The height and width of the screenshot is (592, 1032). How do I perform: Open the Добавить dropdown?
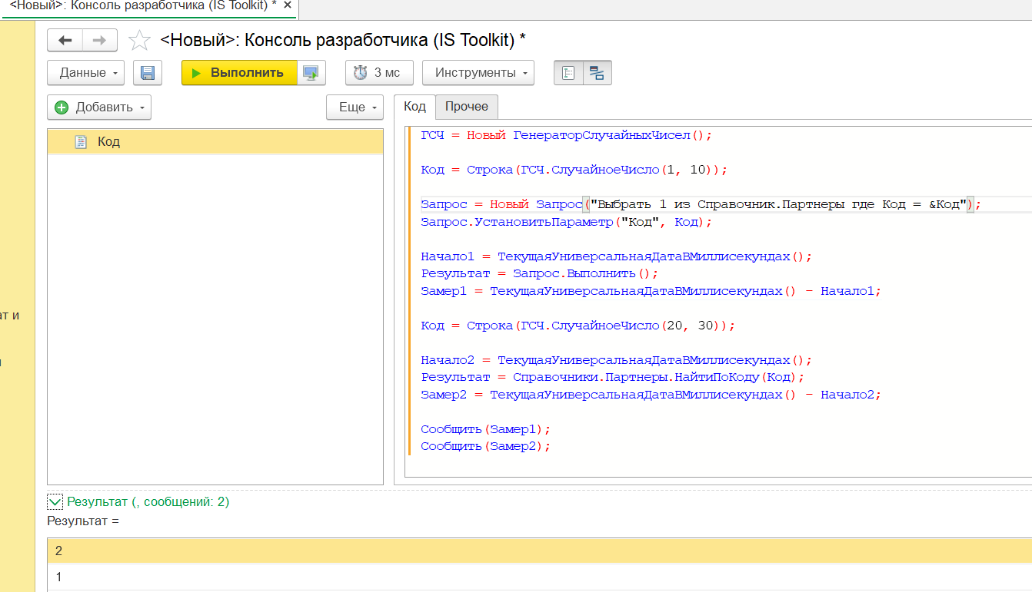pyautogui.click(x=99, y=107)
